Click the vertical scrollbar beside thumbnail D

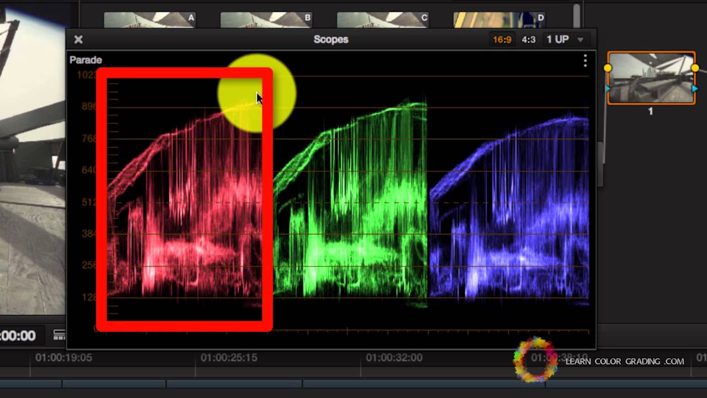click(x=577, y=15)
